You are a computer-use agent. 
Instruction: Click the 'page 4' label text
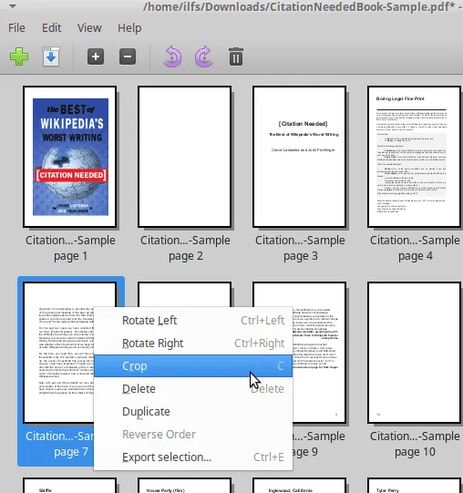click(x=416, y=256)
